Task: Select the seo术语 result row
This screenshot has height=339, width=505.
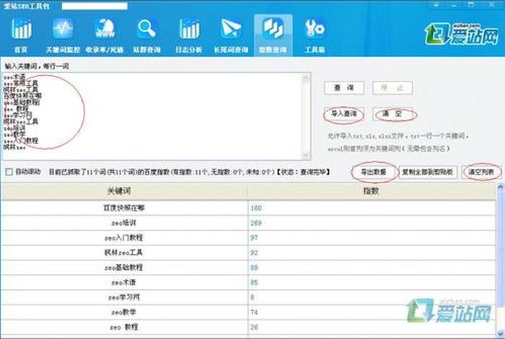Action: point(248,282)
